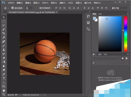Open the 文件(F) menu
Viewport: 131px width, 97px height.
pyautogui.click(x=11, y=3)
